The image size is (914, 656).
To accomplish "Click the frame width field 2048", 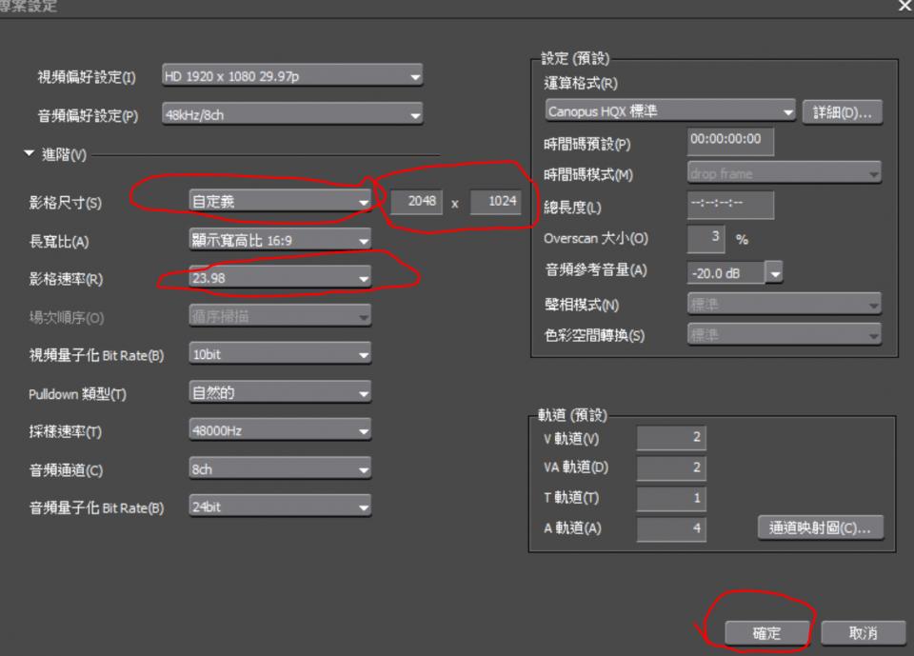I will coord(416,201).
